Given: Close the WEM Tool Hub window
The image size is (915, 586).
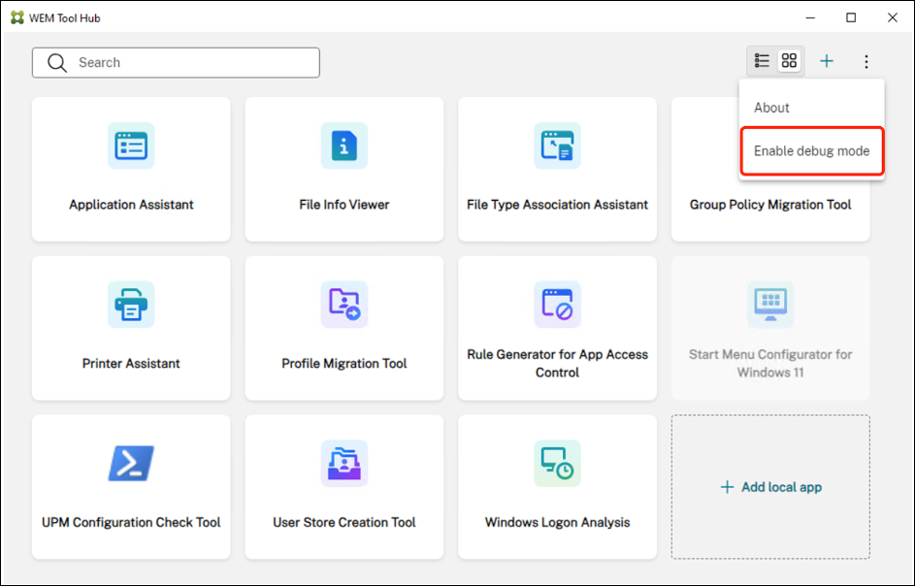Looking at the screenshot, I should click(x=893, y=18).
